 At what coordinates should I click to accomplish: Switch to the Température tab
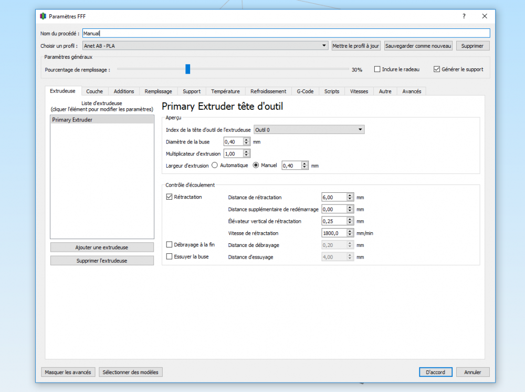(225, 91)
